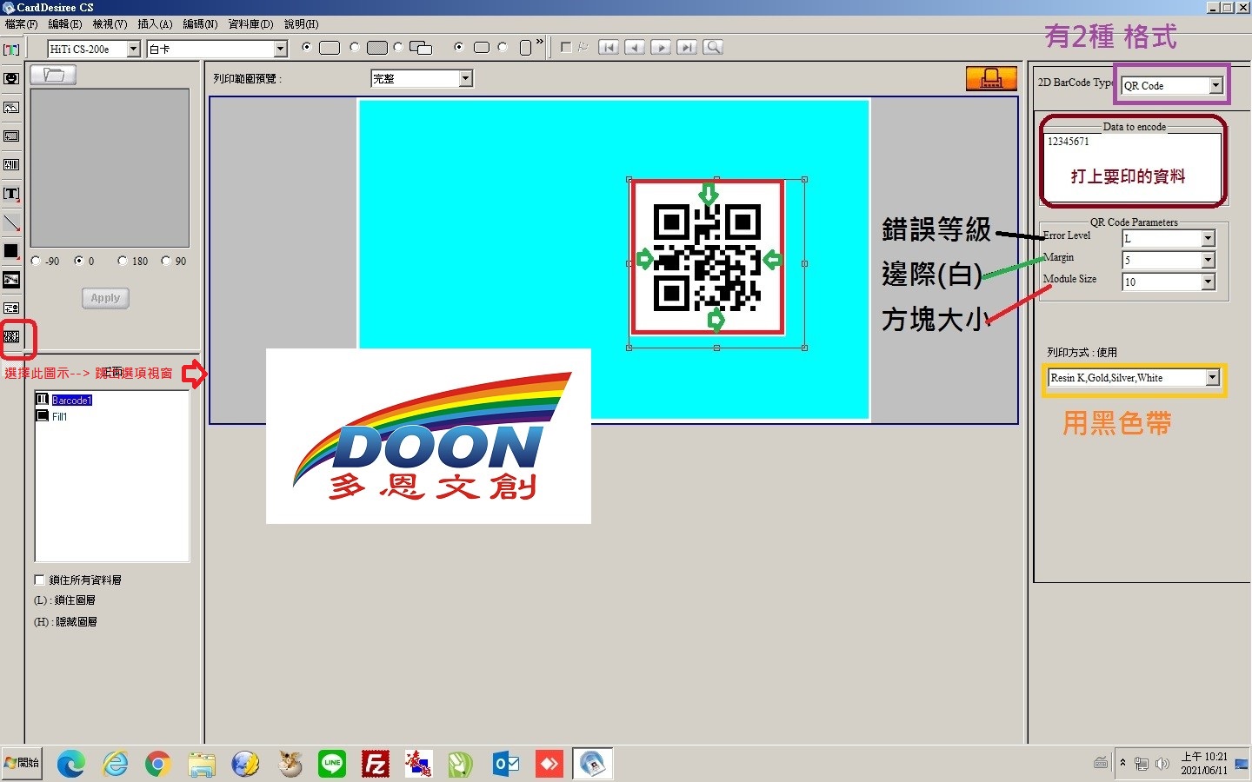Select the filled shape tool
The width and height of the screenshot is (1252, 782).
coord(11,251)
